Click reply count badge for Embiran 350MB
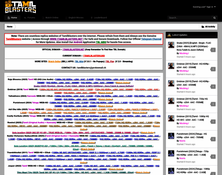 point(213,69)
